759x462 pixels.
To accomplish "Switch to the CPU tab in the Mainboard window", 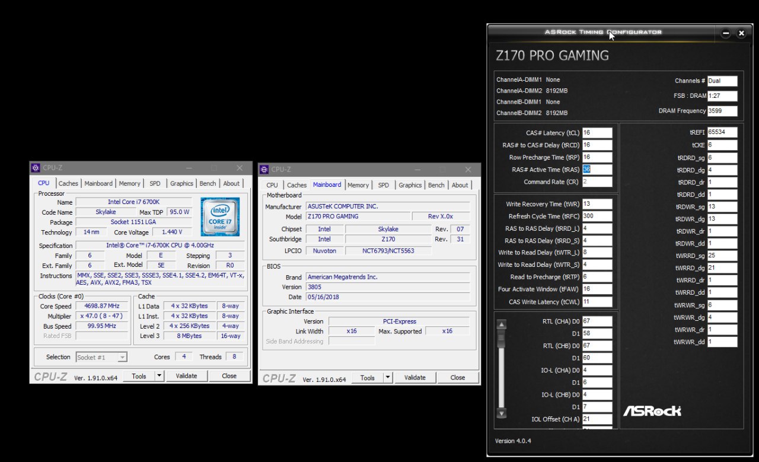I will coord(272,185).
